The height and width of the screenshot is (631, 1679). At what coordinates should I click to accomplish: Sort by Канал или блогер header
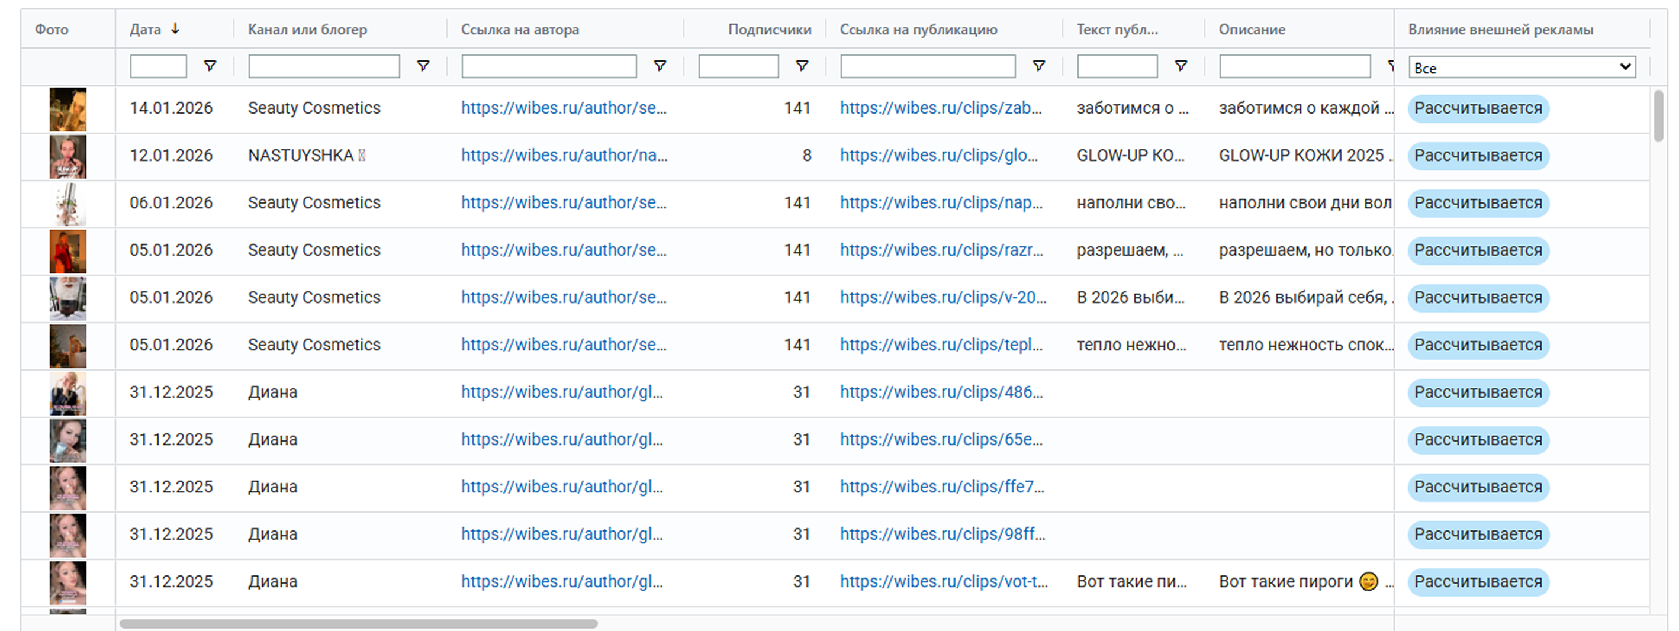[307, 30]
